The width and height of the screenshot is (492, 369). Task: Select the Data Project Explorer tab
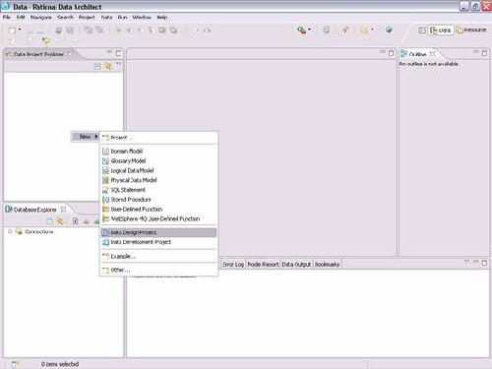click(38, 54)
